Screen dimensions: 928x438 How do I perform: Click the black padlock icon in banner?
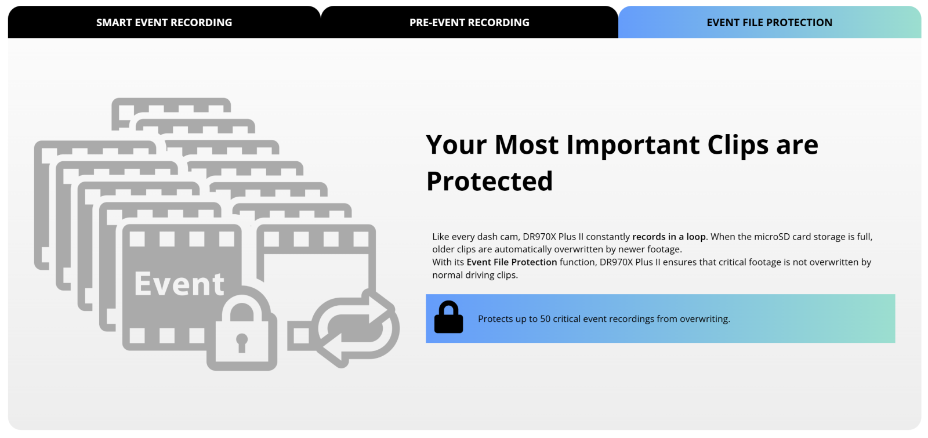click(x=448, y=317)
